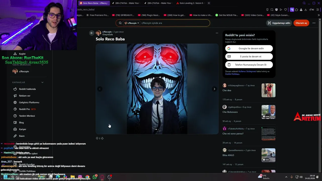Open the browser tab search icon
The width and height of the screenshot is (322, 181).
click(304, 3)
